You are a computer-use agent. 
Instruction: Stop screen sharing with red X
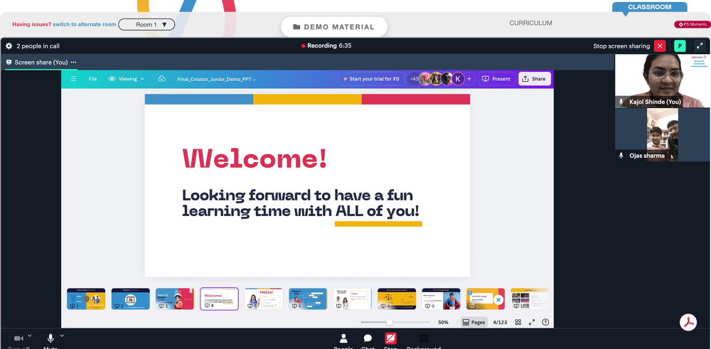click(660, 45)
